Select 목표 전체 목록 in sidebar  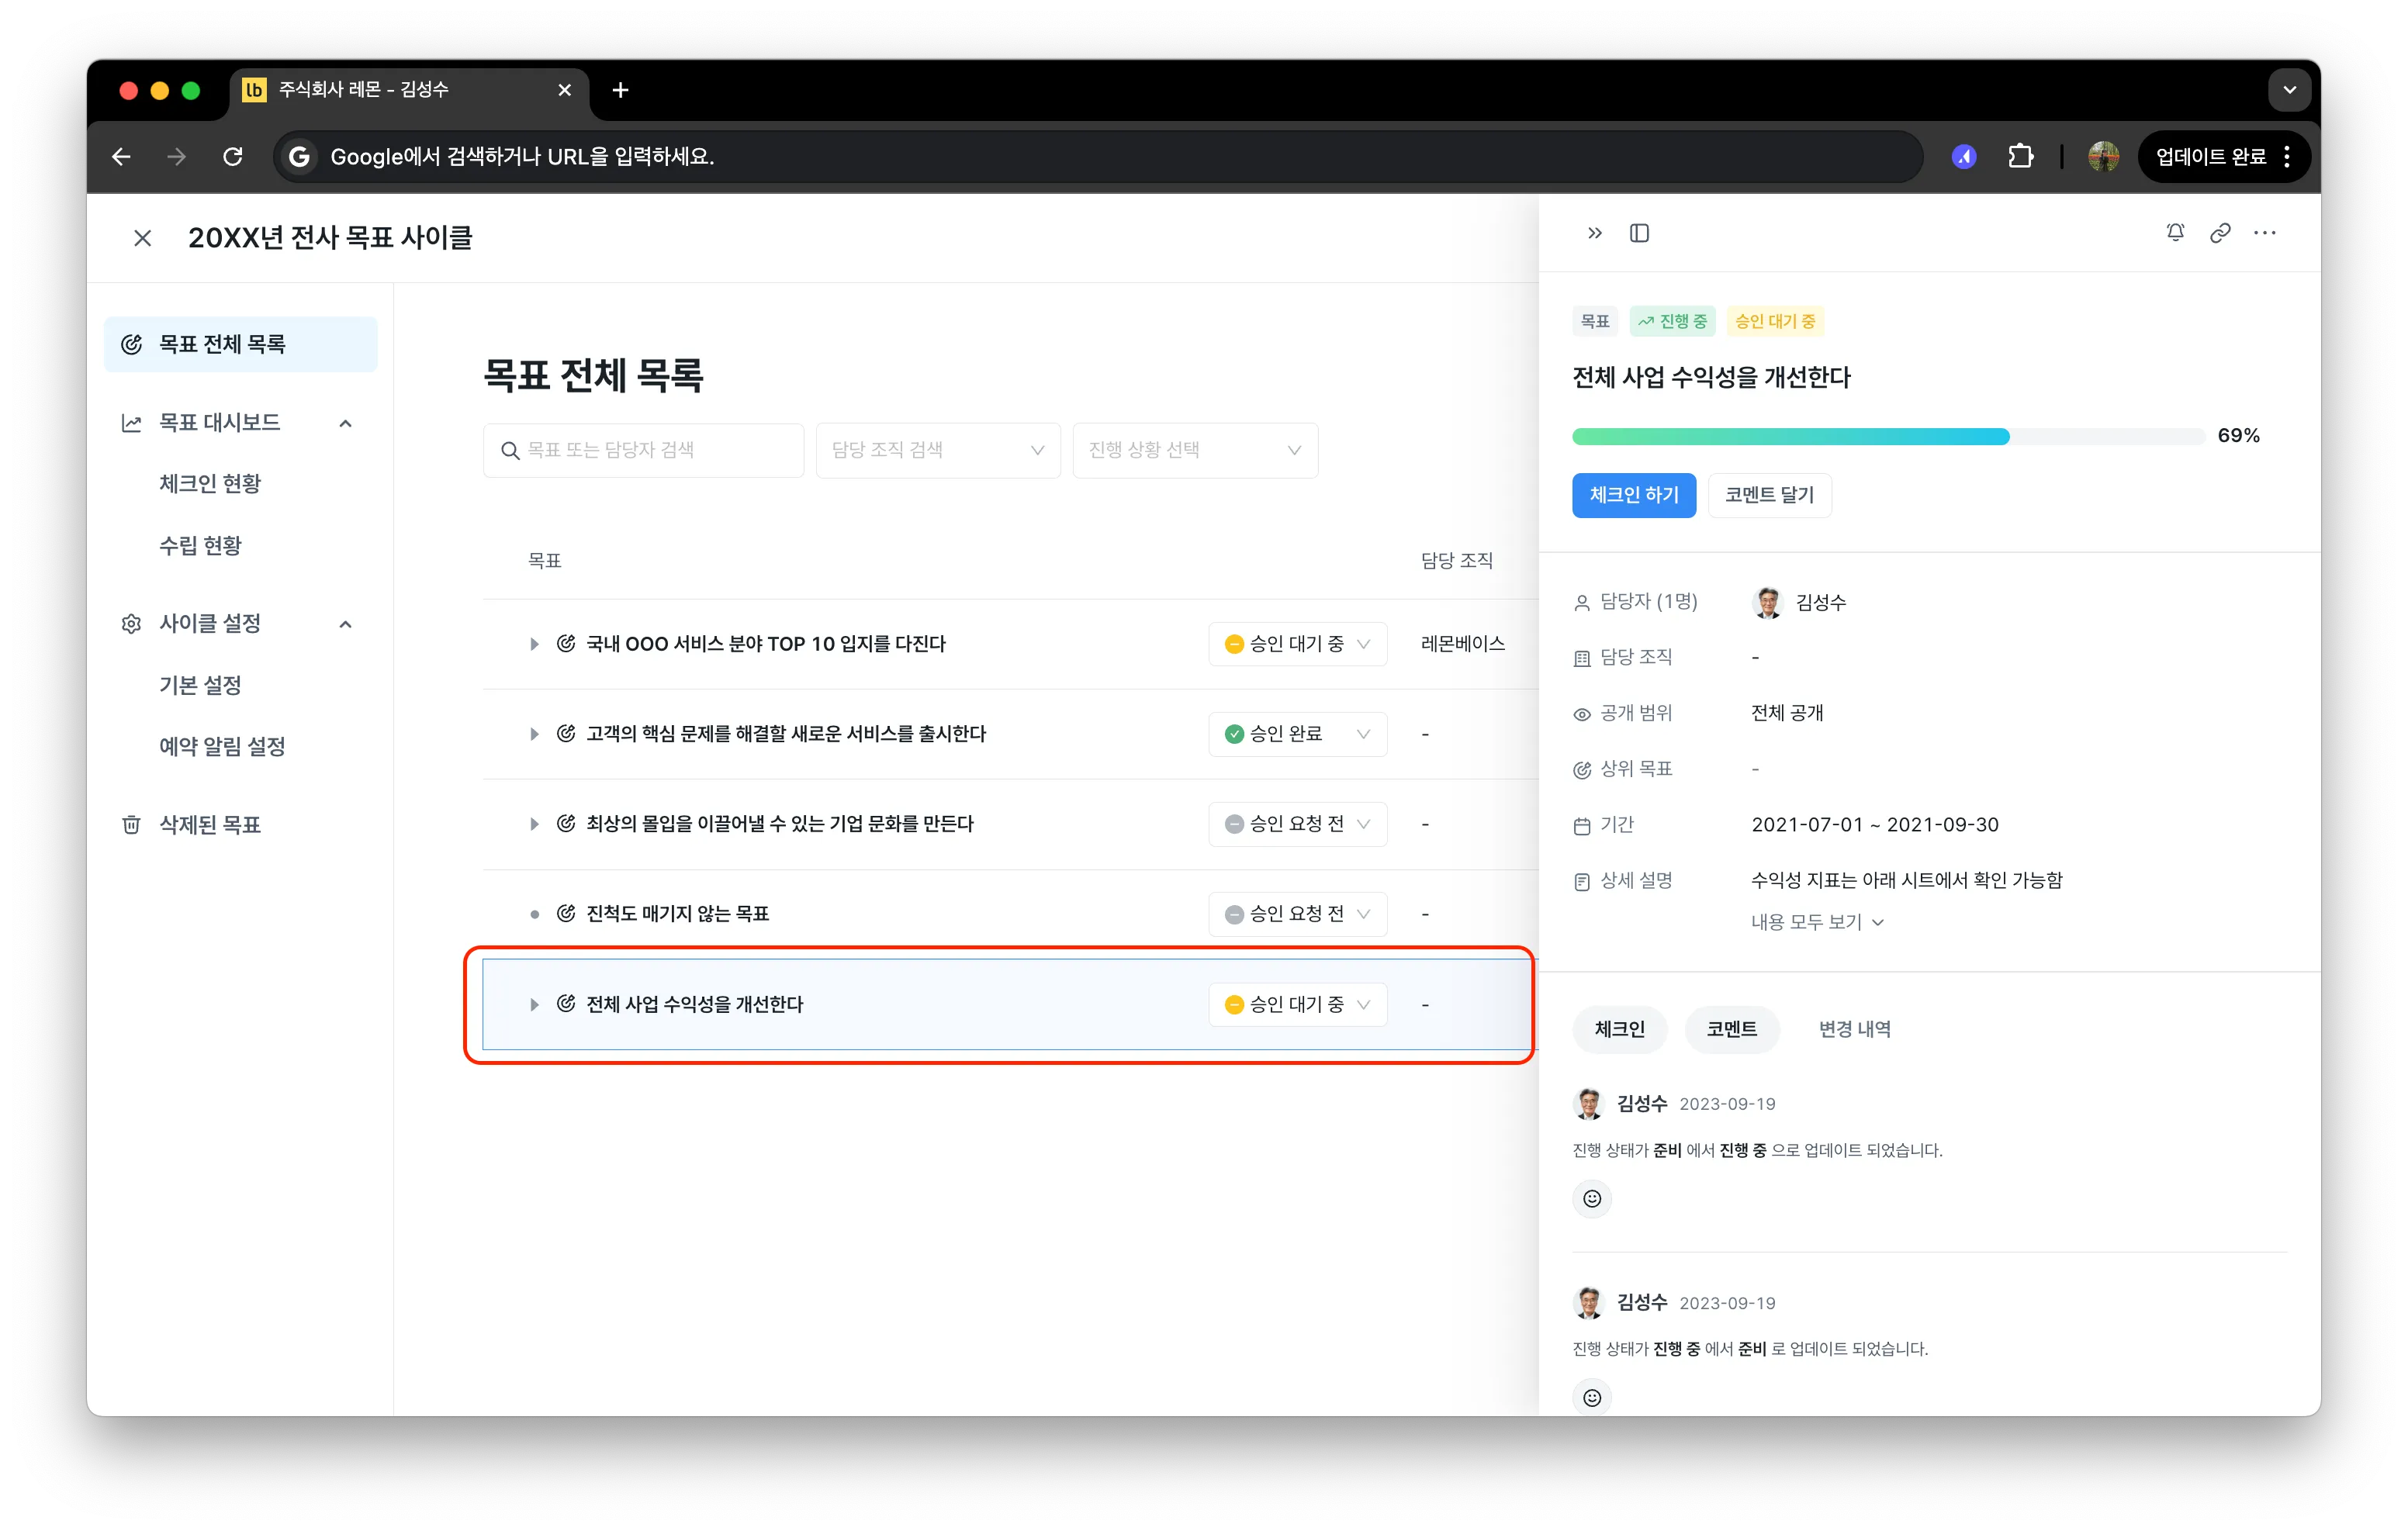tap(241, 344)
